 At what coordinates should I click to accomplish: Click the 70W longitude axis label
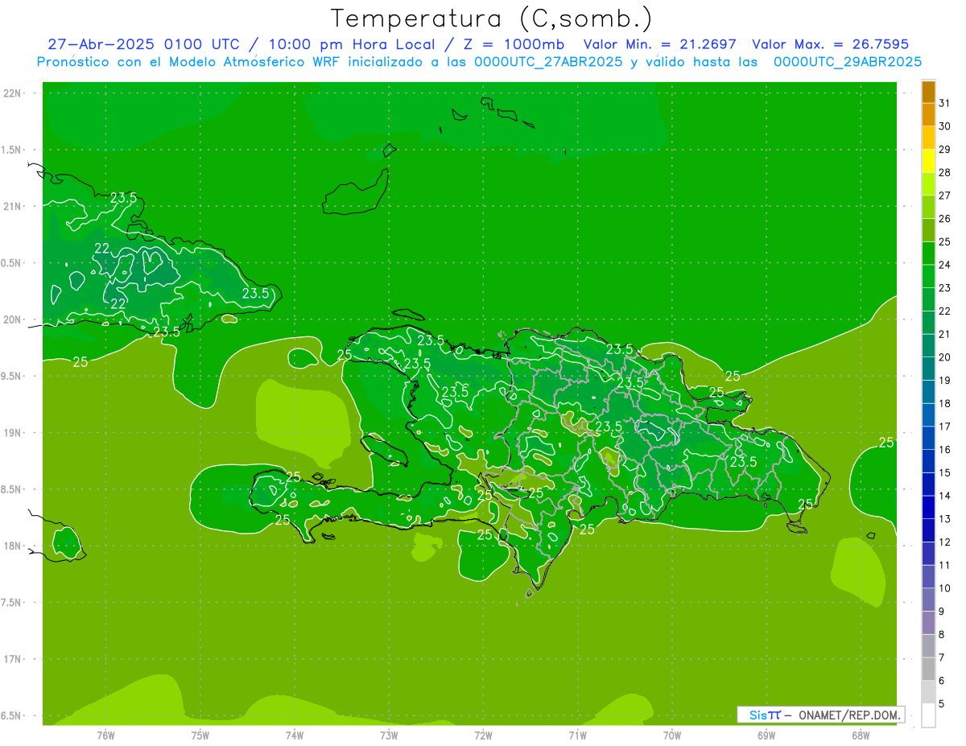coord(672,736)
